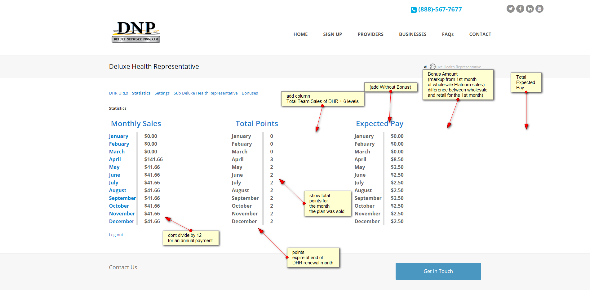Click the DNP Deluxe Network Program logo
The width and height of the screenshot is (590, 296).
coord(136,32)
